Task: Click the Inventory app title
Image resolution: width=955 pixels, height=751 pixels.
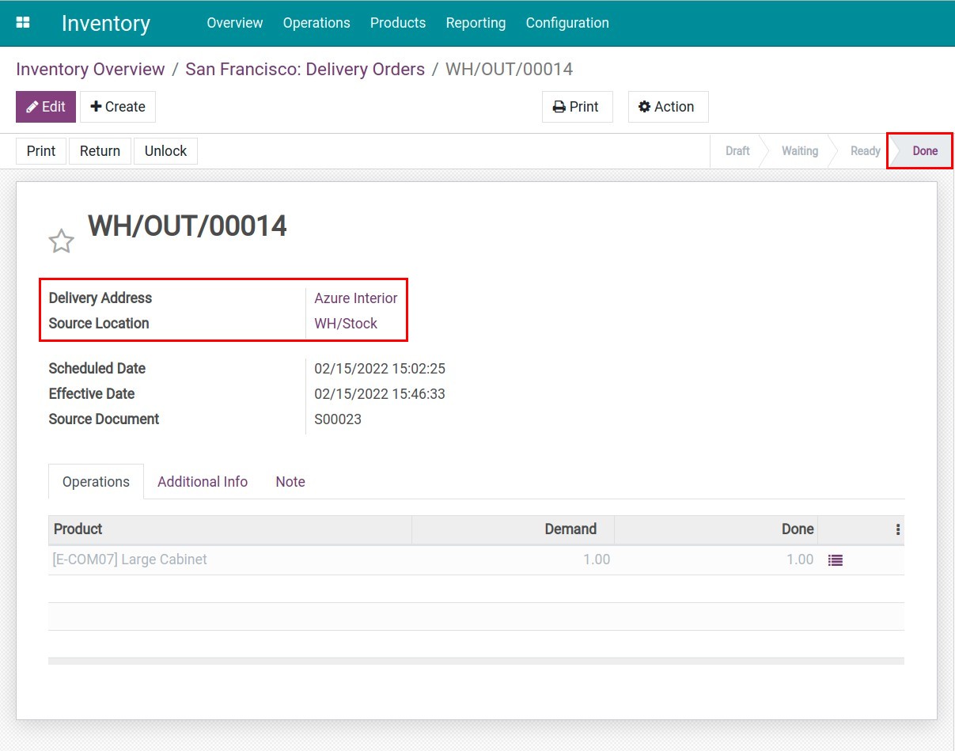Action: (106, 23)
